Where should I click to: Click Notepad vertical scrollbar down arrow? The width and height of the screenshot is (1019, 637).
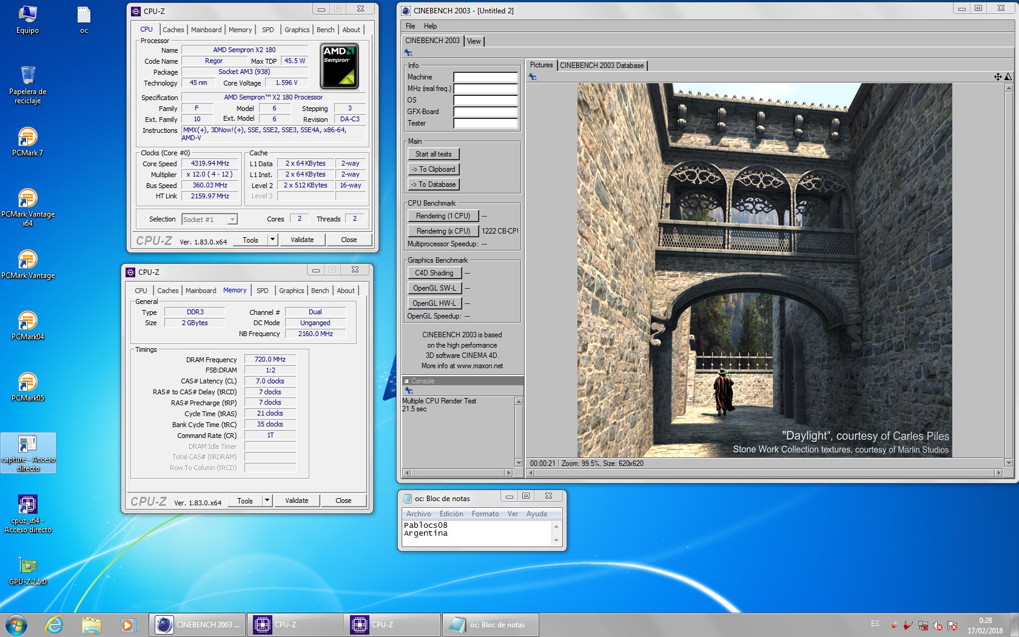coord(556,541)
